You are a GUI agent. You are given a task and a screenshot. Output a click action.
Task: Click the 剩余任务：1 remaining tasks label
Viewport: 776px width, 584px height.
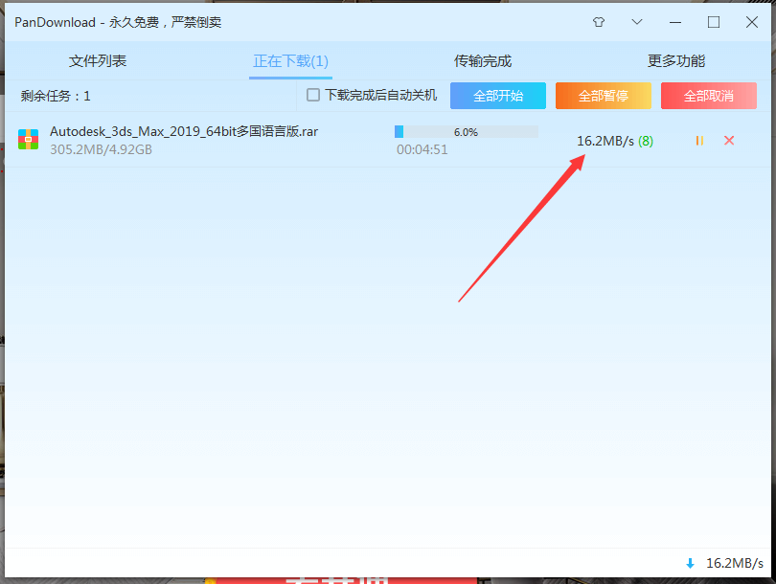click(53, 96)
